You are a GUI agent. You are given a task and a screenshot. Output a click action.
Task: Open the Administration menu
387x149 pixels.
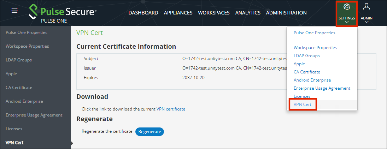[x=286, y=13]
